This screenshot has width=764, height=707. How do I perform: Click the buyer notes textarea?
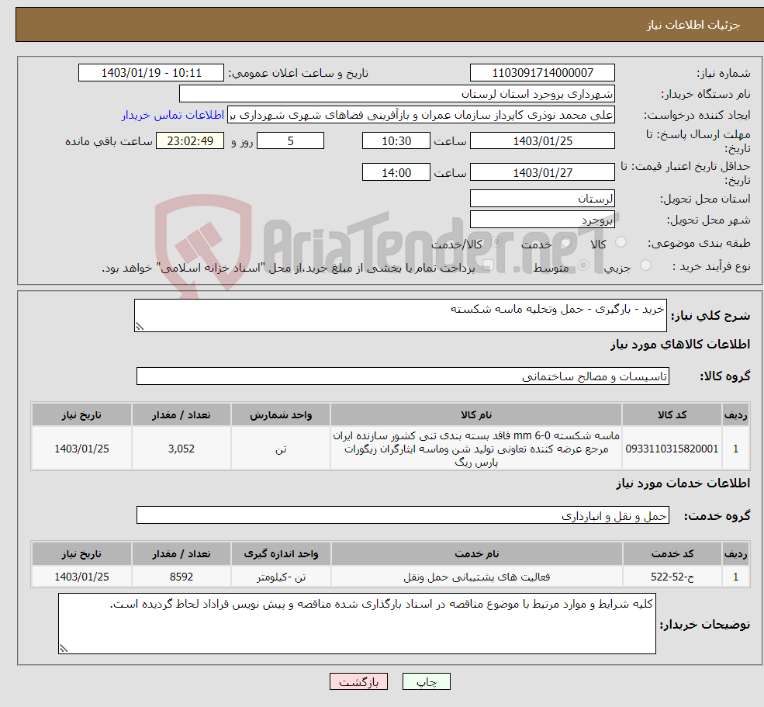357,624
